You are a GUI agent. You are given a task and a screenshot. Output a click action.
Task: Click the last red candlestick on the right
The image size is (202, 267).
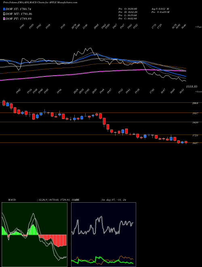tap(186, 142)
